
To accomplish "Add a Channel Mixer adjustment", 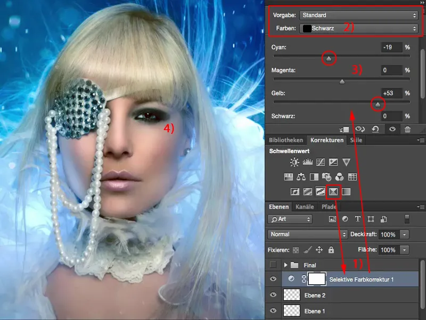I will [x=339, y=177].
